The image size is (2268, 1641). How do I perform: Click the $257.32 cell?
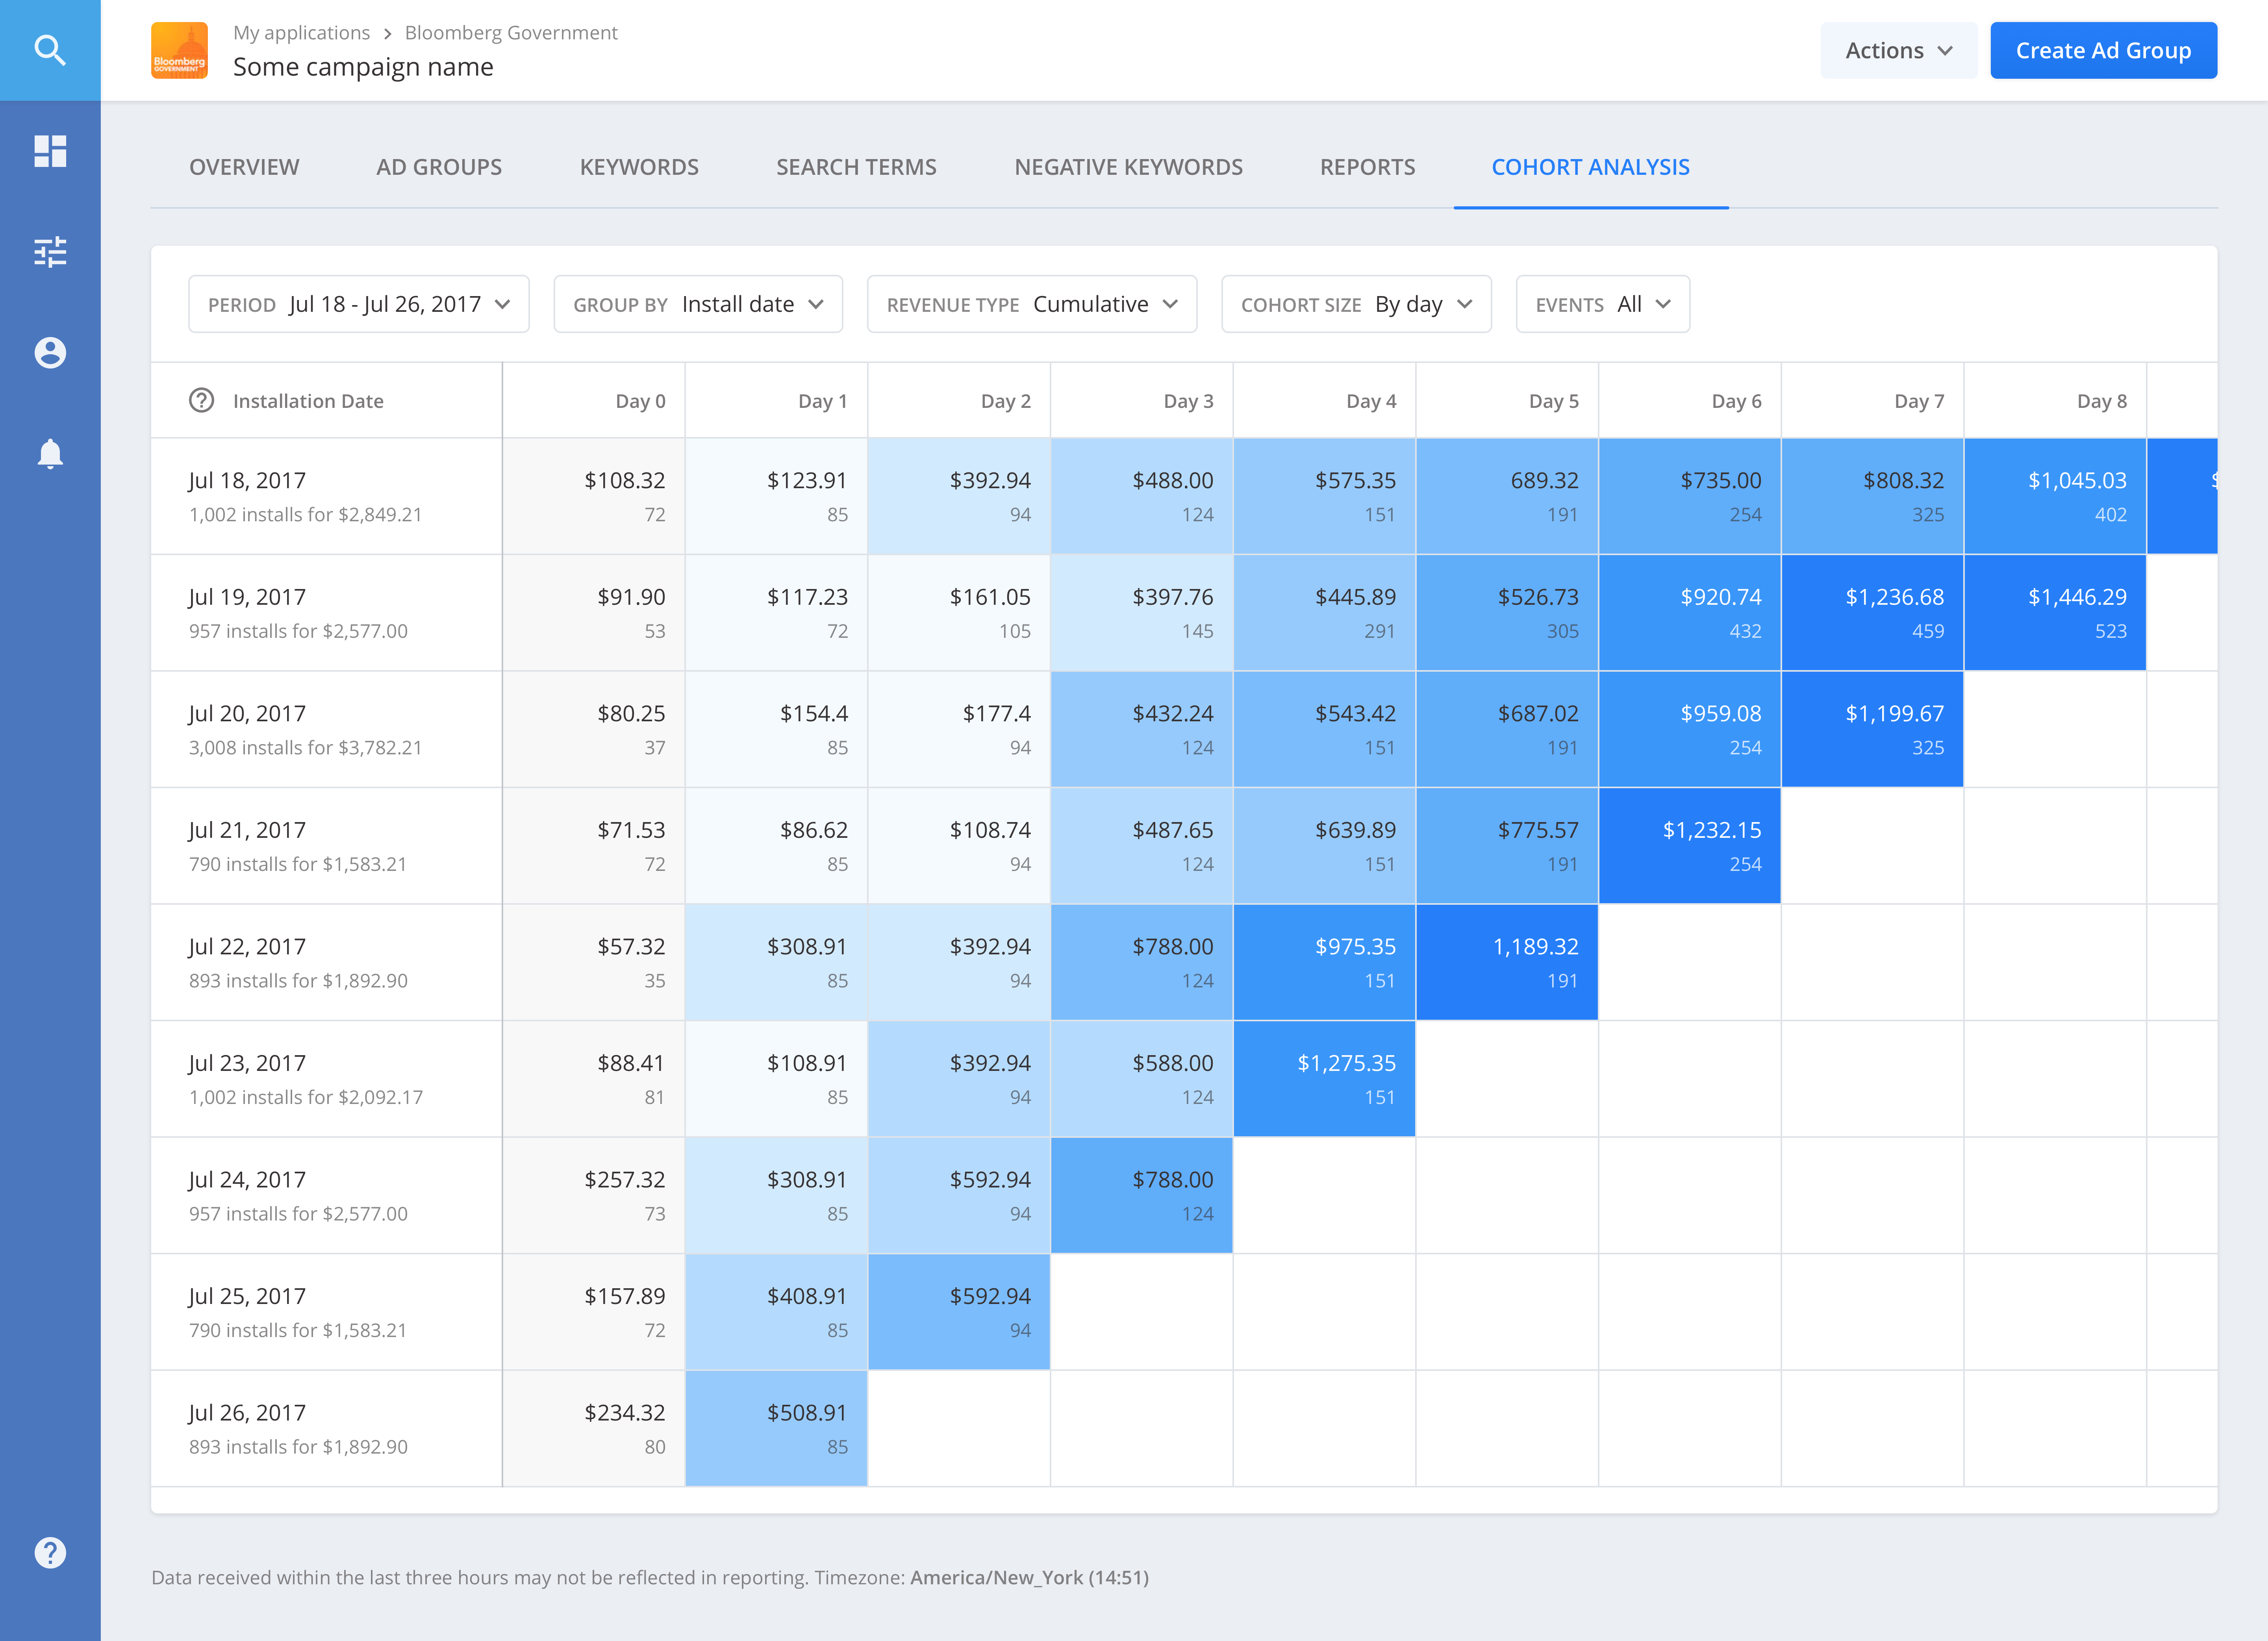(594, 1195)
